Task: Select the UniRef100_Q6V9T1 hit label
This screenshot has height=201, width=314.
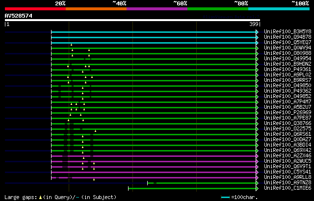Action: 288,167
